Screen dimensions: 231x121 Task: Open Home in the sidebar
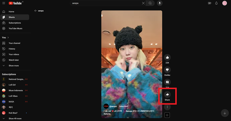point(11,11)
